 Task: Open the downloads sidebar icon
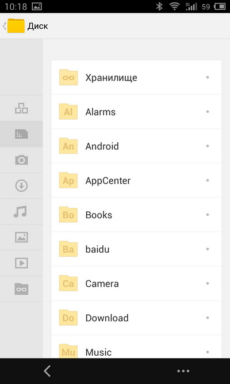click(x=21, y=185)
